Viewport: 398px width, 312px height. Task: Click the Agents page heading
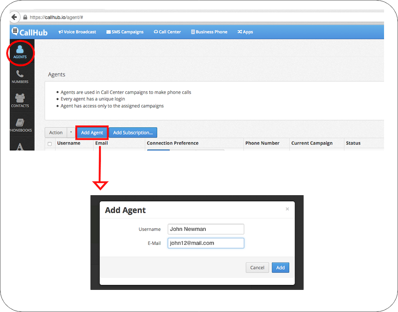[57, 74]
